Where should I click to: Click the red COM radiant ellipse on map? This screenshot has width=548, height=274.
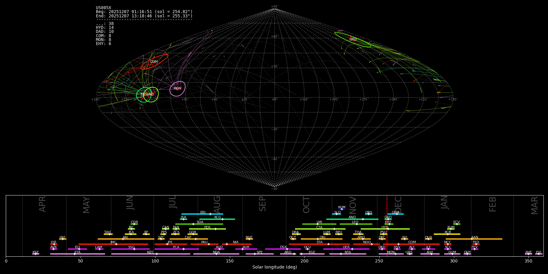click(x=154, y=62)
